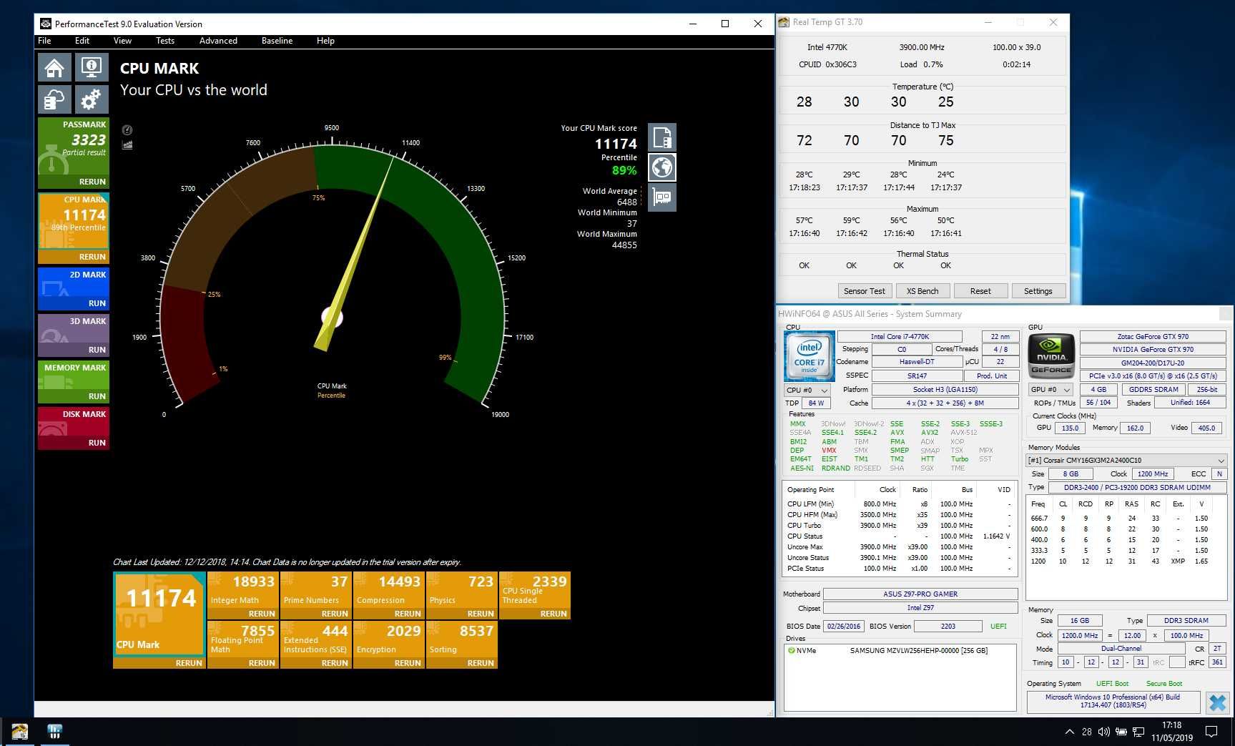This screenshot has width=1235, height=746.
Task: Open the Windows notification center
Action: [1211, 732]
